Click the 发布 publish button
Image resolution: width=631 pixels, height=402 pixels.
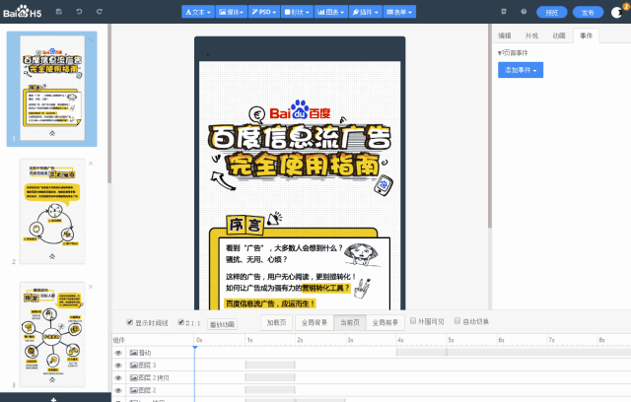pyautogui.click(x=588, y=12)
